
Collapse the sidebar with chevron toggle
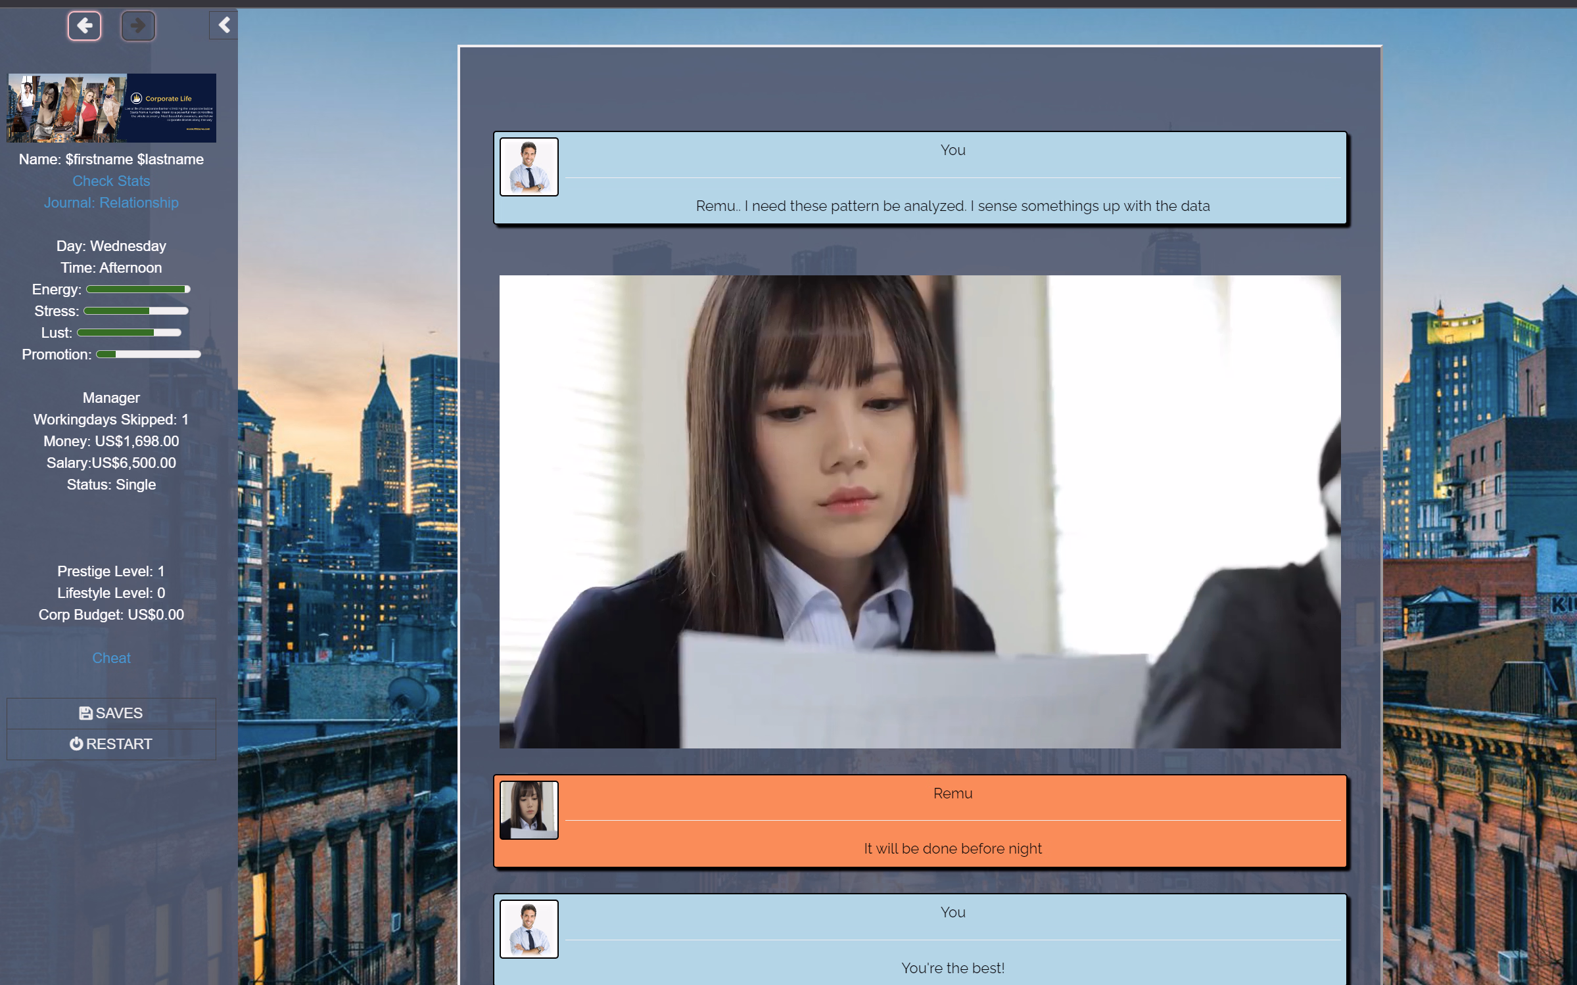(224, 26)
